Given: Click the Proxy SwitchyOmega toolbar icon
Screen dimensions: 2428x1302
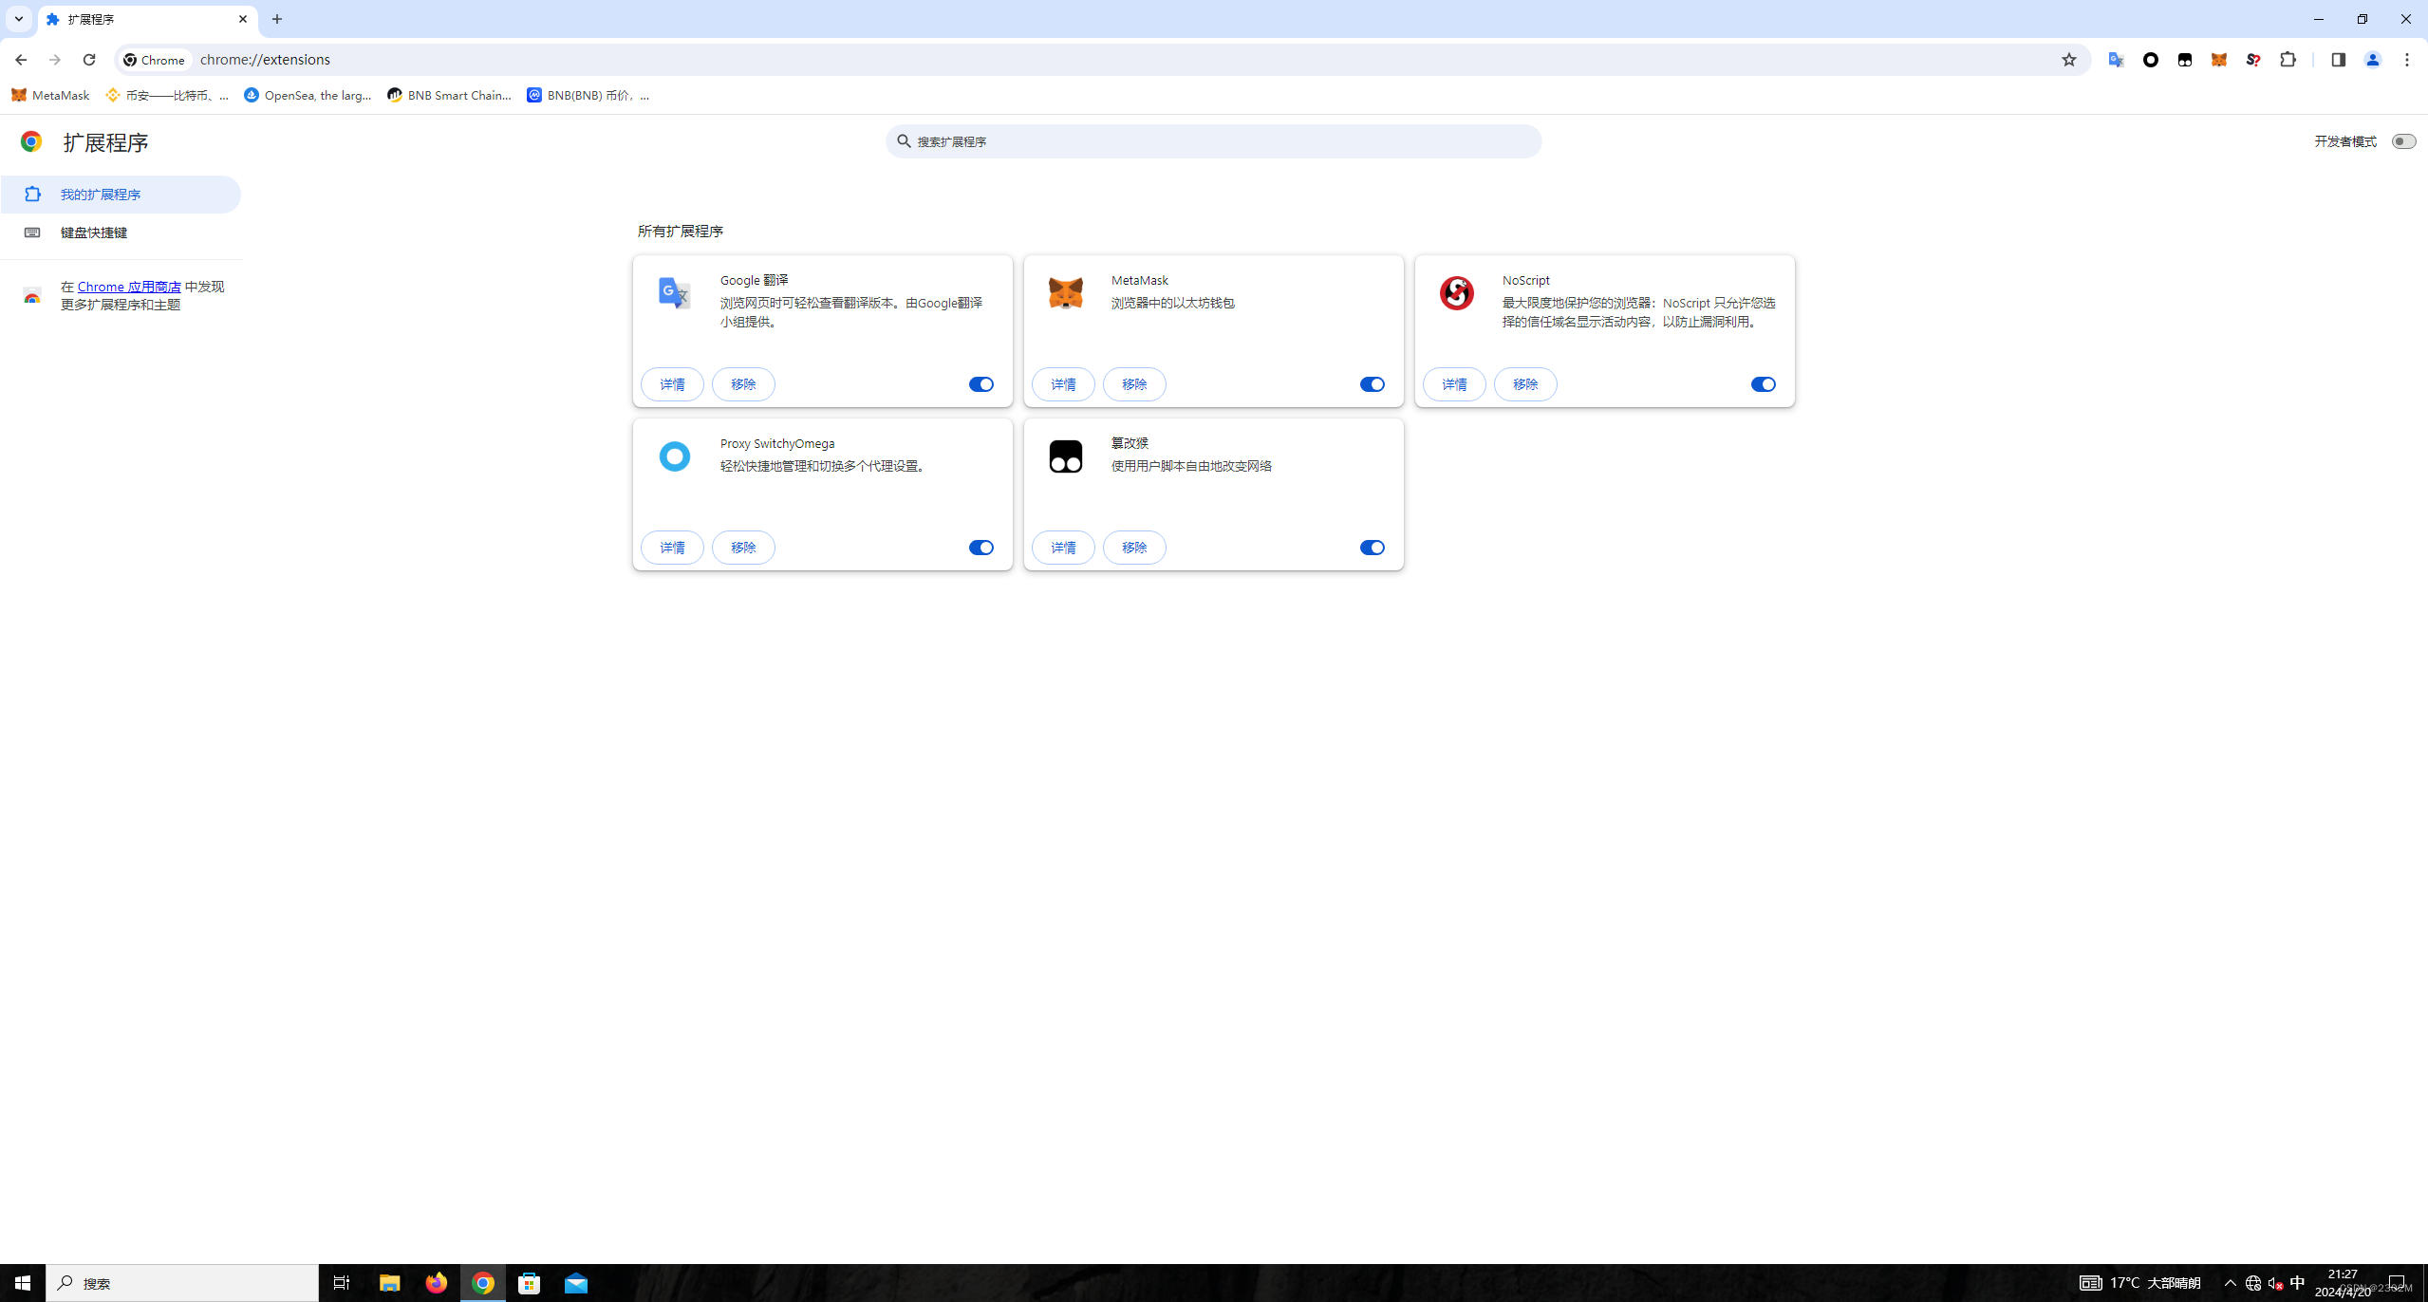Looking at the screenshot, I should tap(2151, 60).
